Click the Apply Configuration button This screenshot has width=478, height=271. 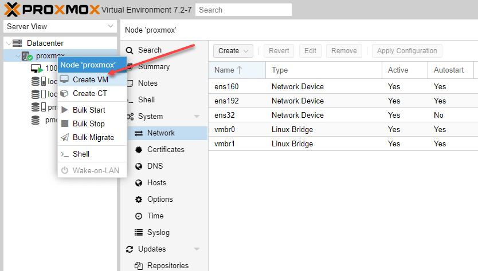(x=407, y=51)
